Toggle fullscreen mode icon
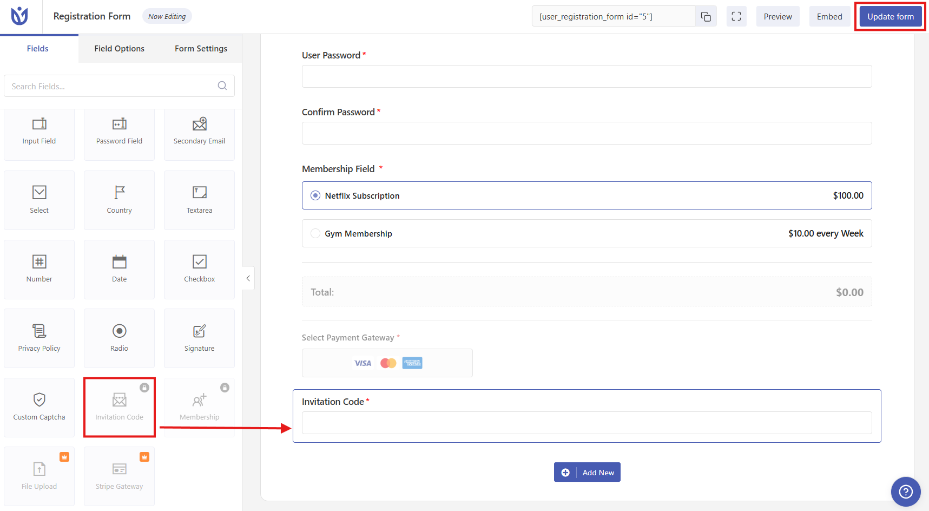Image resolution: width=929 pixels, height=511 pixels. point(736,17)
